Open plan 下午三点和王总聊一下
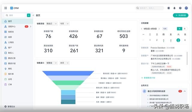Image resolution: width=192 pixels, height=112 pixels. coord(160,63)
